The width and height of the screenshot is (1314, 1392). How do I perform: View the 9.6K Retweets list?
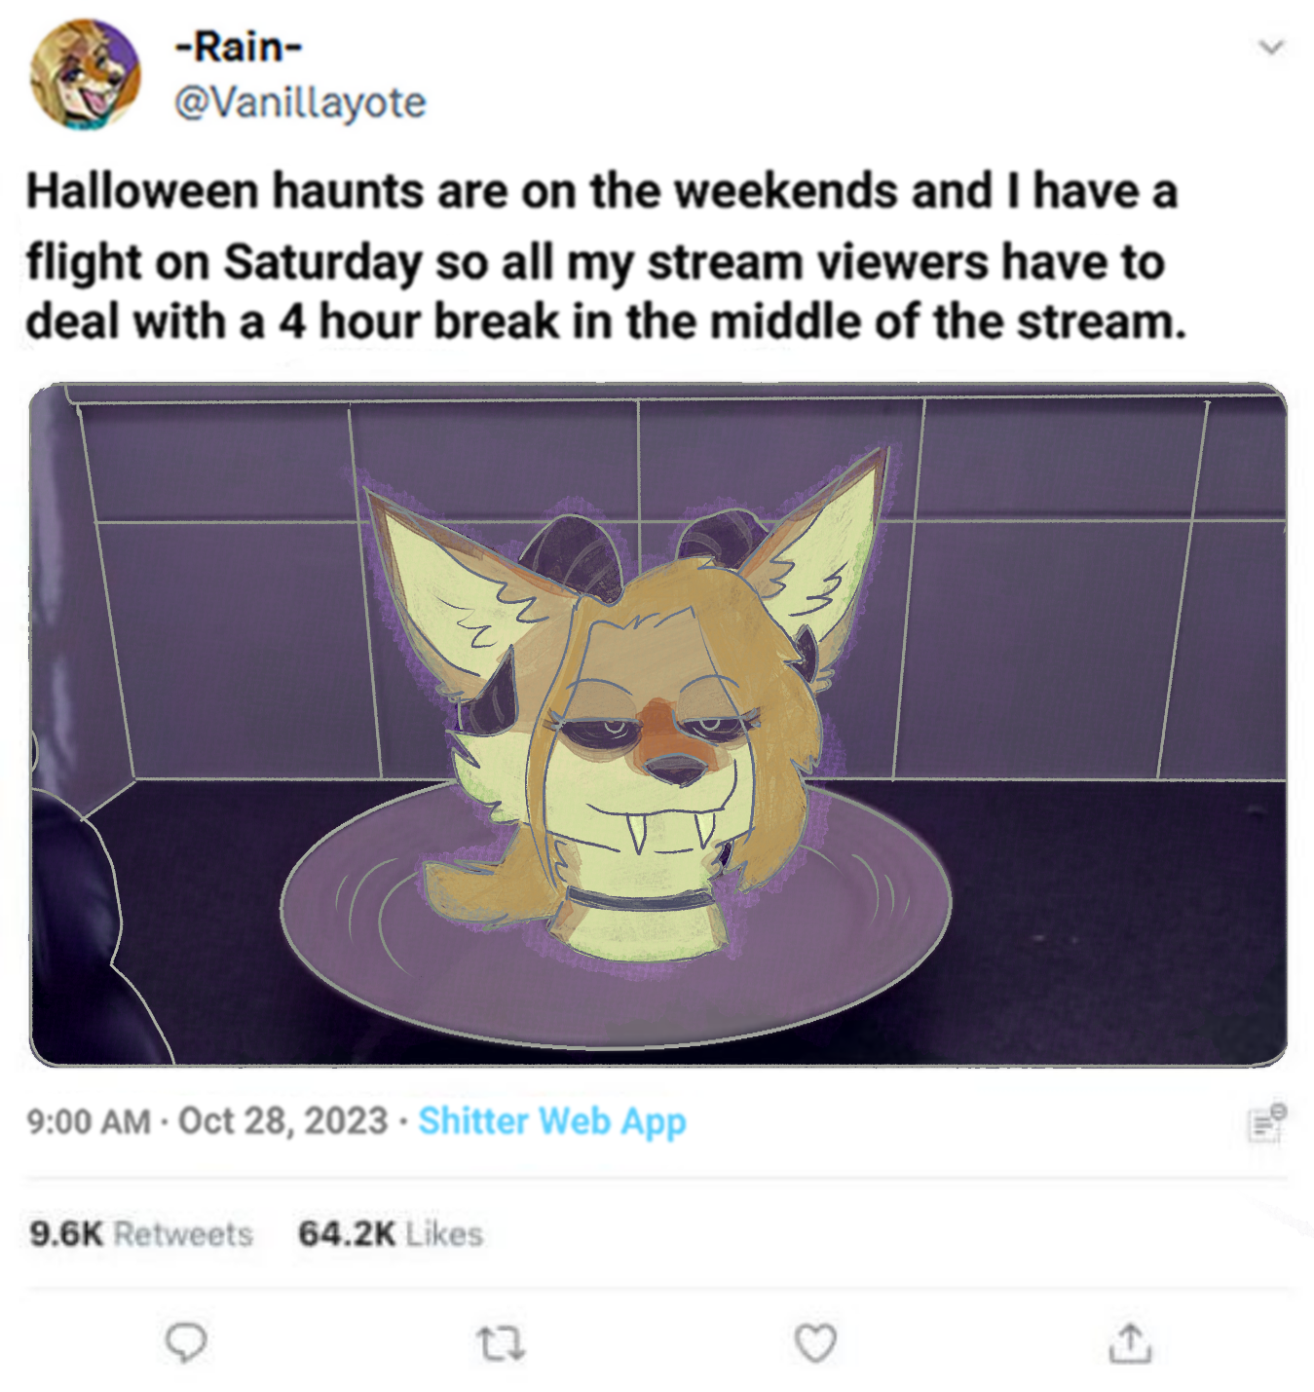pos(140,1234)
